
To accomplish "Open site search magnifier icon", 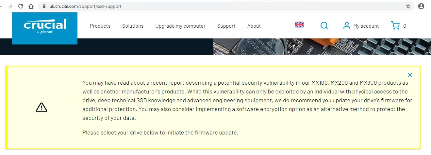I will click(324, 25).
